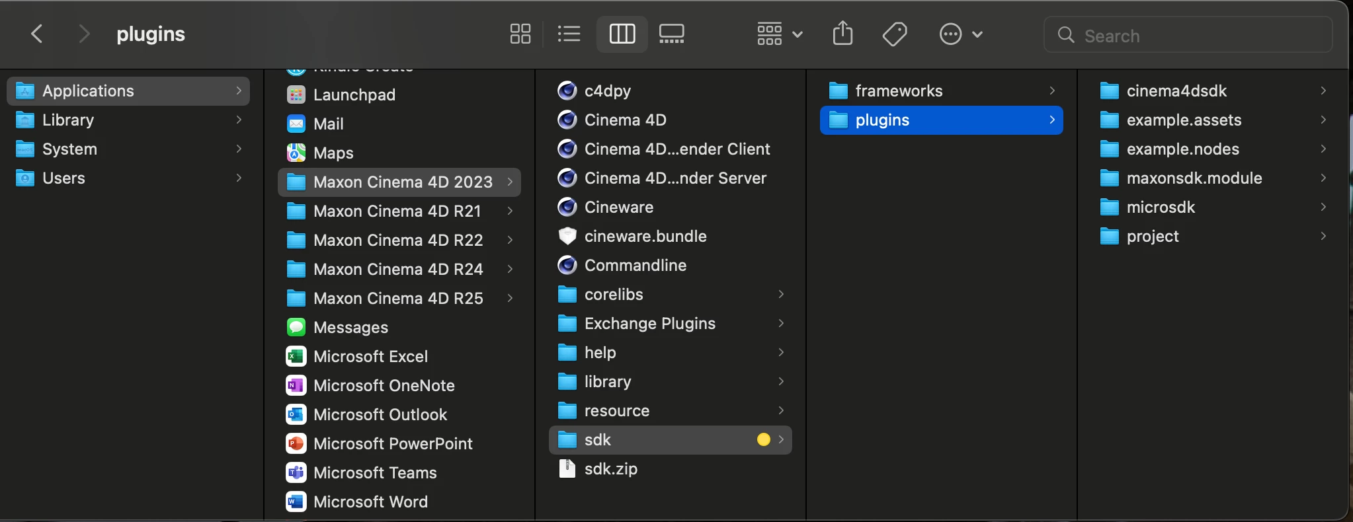
Task: Open the microsdk folder
Action: (x=1213, y=207)
